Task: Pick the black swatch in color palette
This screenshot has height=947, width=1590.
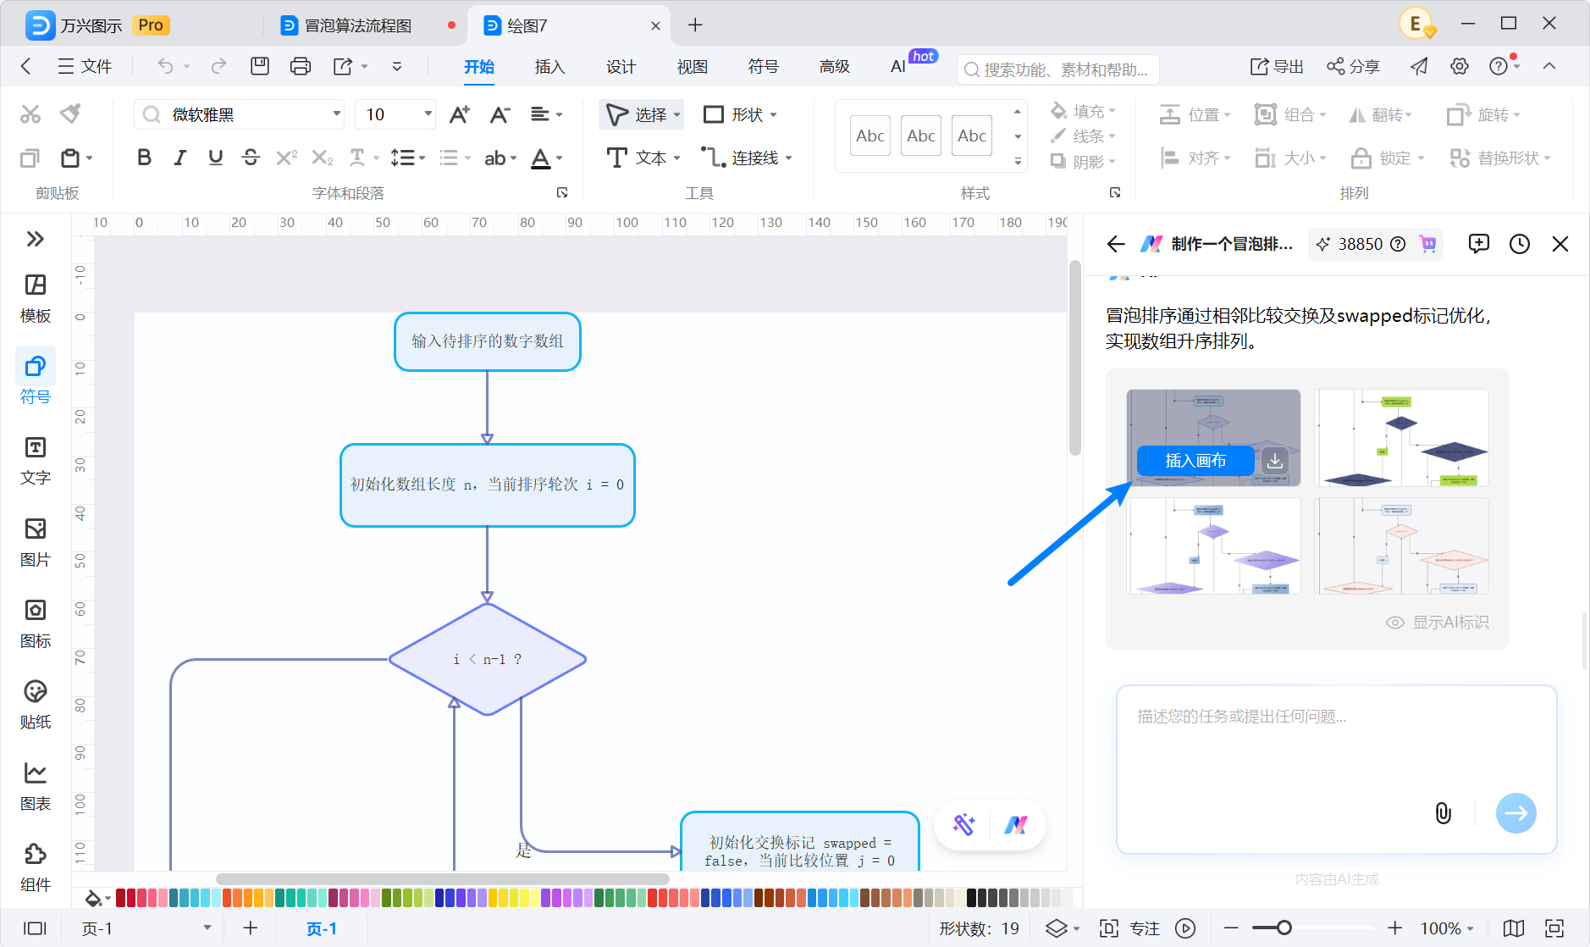Action: point(972,898)
